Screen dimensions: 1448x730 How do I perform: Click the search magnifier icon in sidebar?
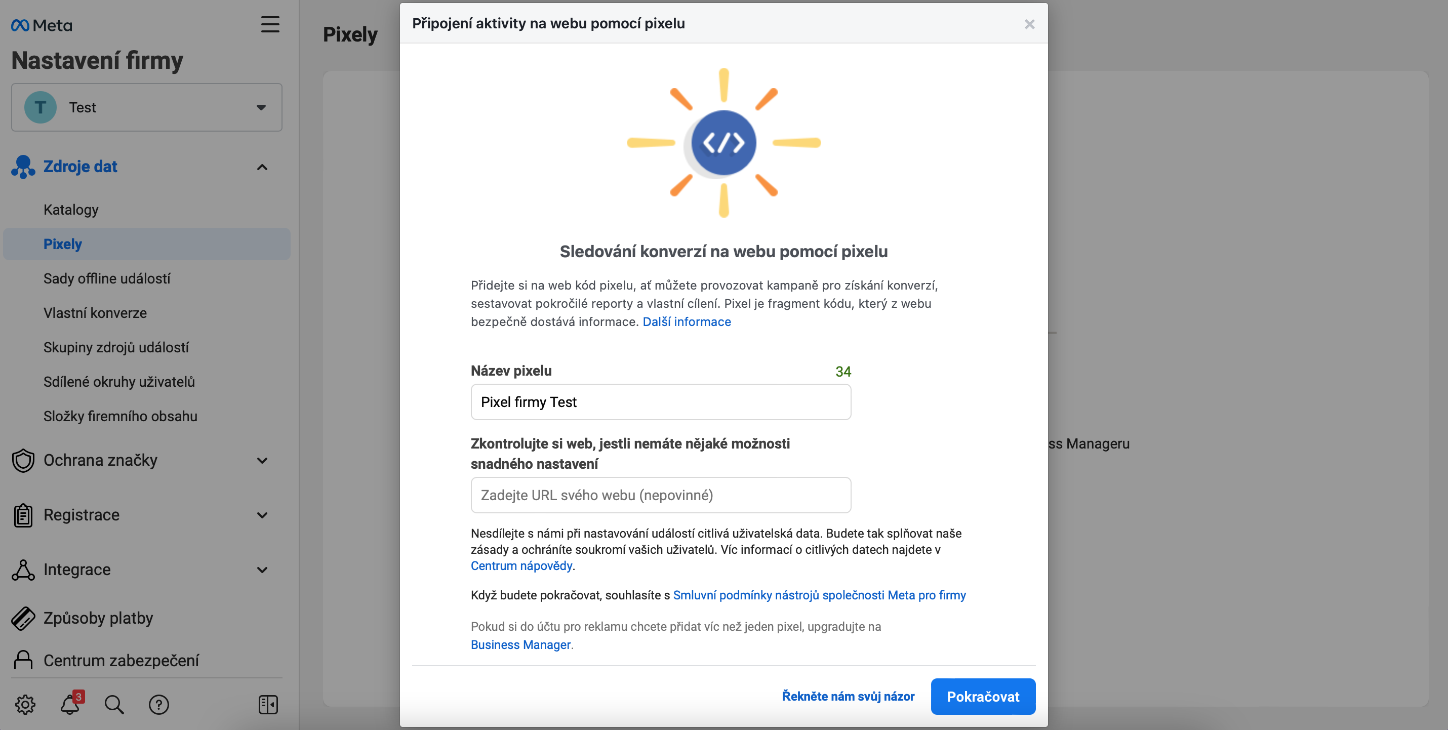point(114,704)
